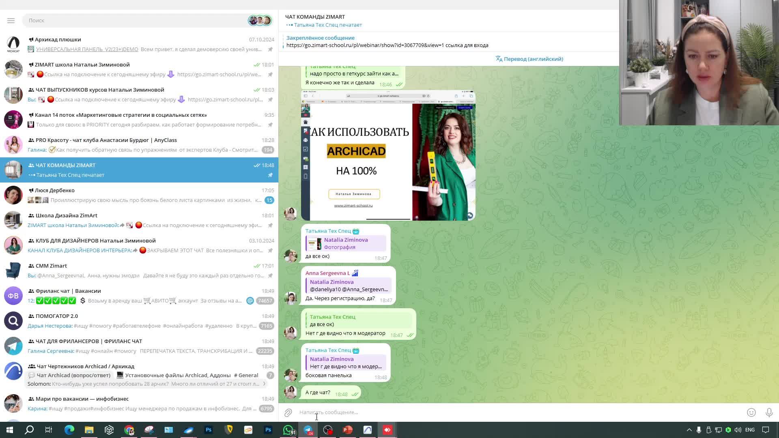Open the Telegram icon in the taskbar
The width and height of the screenshot is (779, 438).
(x=308, y=430)
